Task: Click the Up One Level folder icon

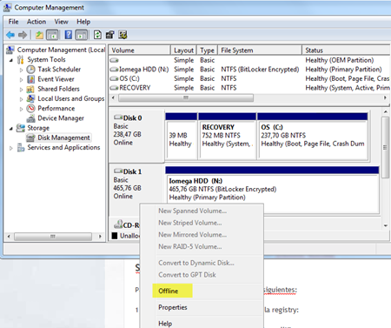Action: (39, 35)
